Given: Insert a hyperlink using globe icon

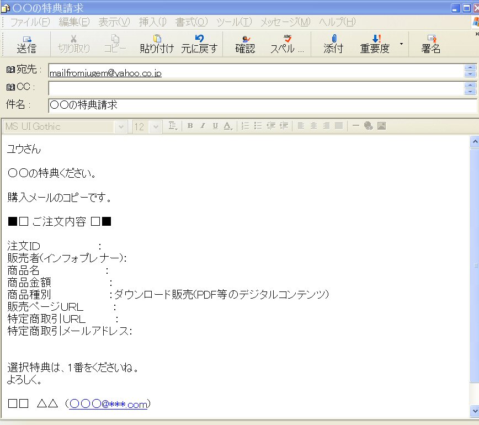Looking at the screenshot, I should coord(369,126).
